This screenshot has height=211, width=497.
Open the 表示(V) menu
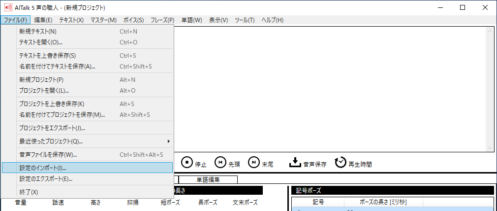click(218, 20)
